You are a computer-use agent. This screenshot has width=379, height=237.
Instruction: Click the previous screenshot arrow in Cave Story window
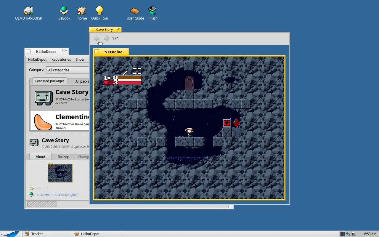tap(97, 38)
